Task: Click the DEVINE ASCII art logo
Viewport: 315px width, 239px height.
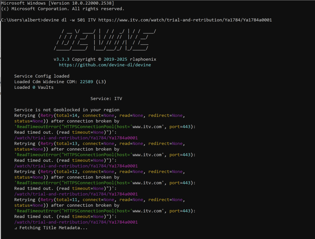Action: pyautogui.click(x=105, y=40)
